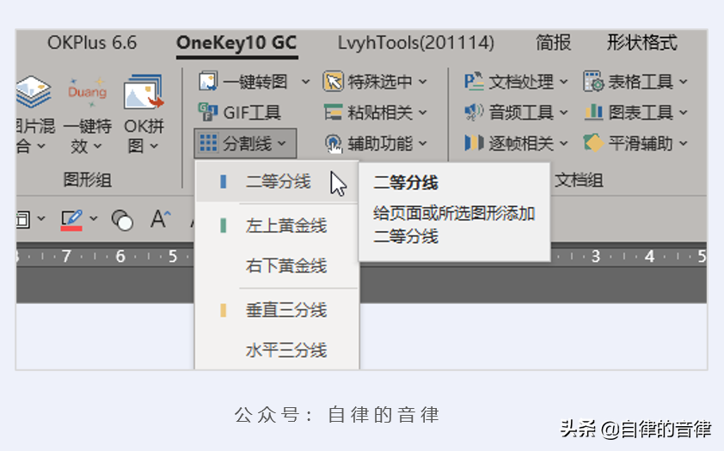The image size is (724, 451).
Task: Click the 文档处理 icon
Action: [x=474, y=82]
